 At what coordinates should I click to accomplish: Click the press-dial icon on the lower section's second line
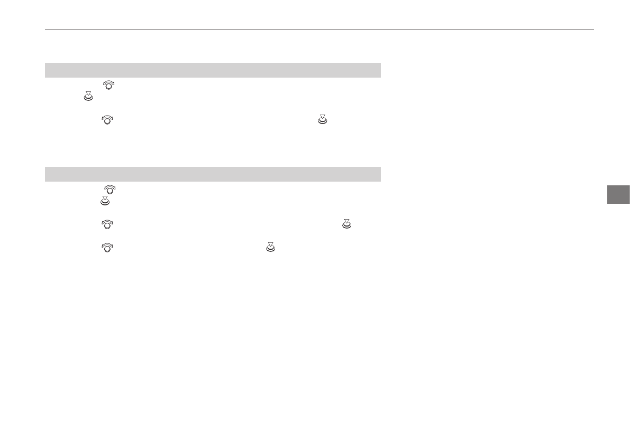tap(105, 200)
